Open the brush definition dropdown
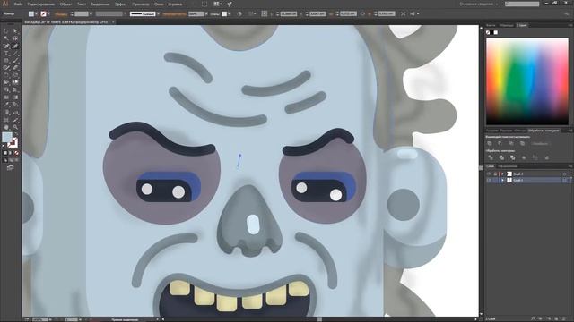This screenshot has width=574, height=322. 158,14
